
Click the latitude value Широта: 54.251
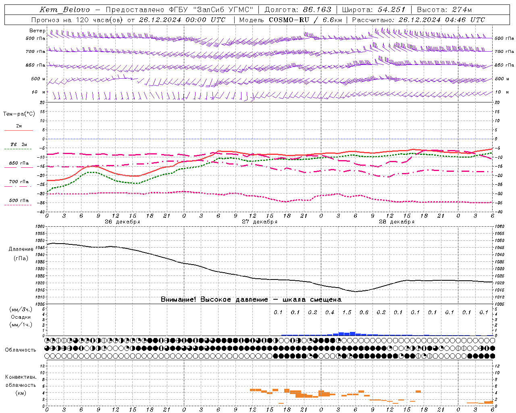(x=374, y=10)
